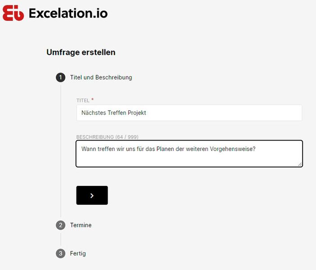
Task: Select the step 3 number circle
Action: 60,253
